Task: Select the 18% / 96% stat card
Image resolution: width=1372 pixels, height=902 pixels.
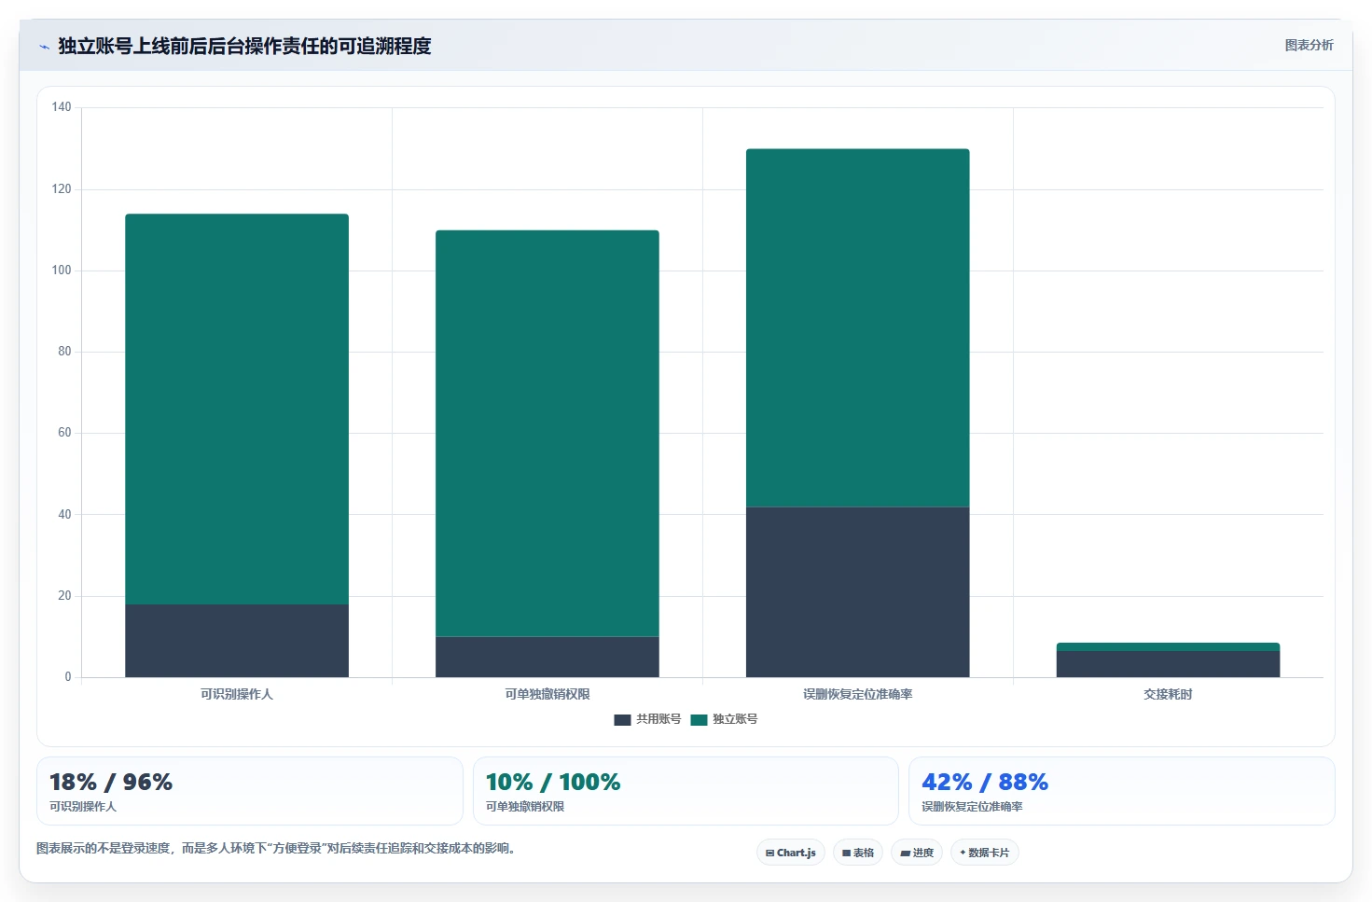Action: coord(250,791)
